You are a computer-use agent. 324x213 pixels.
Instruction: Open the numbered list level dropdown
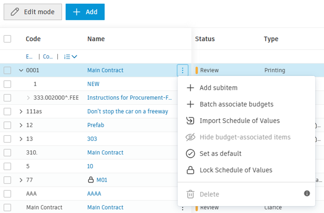(x=70, y=57)
